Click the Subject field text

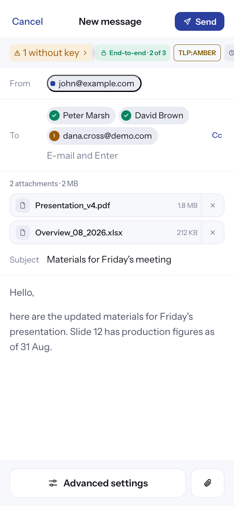(x=109, y=259)
